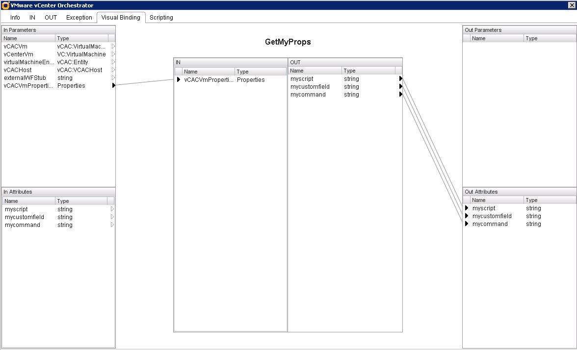Click the output arrow of myscript in OUT panel

(x=400, y=78)
